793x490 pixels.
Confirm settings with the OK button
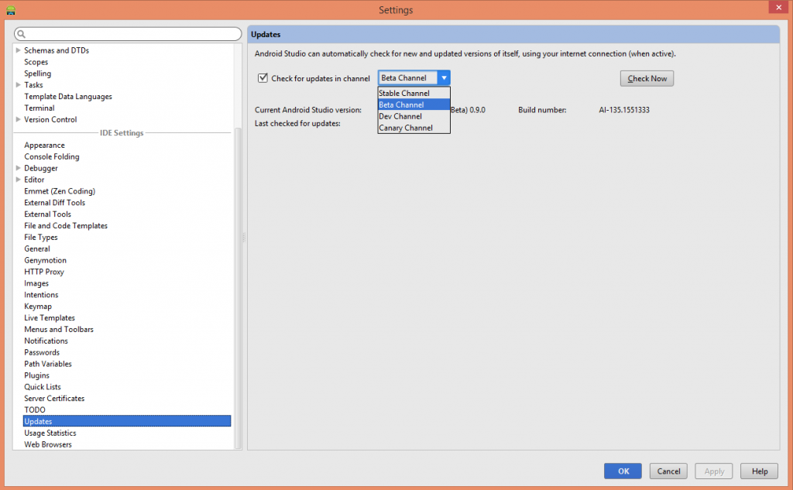[x=623, y=471]
